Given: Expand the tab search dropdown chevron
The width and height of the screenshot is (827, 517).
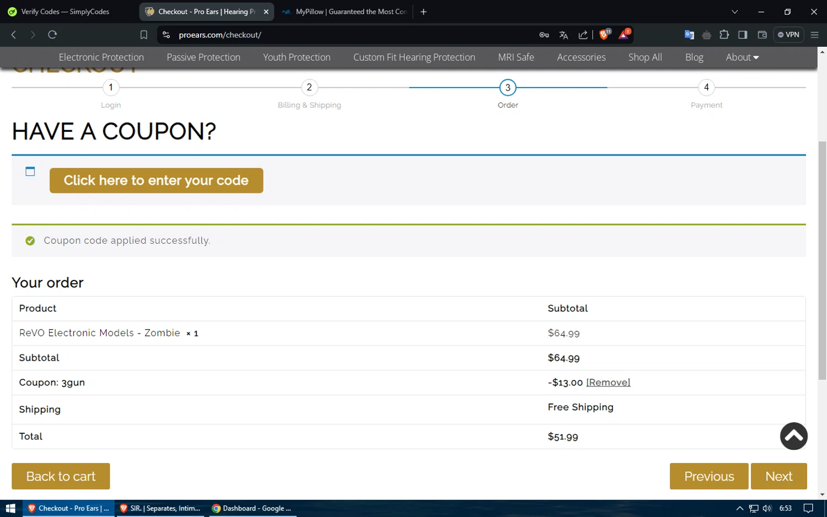Looking at the screenshot, I should coord(734,12).
